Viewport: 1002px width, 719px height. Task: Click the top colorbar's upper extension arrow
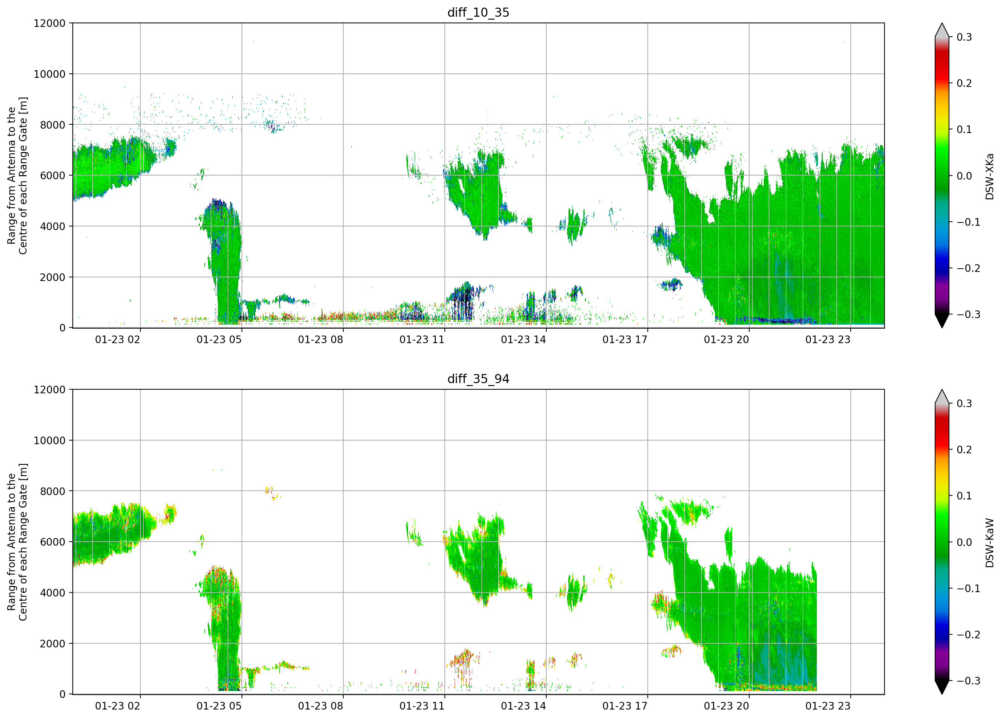pyautogui.click(x=942, y=30)
